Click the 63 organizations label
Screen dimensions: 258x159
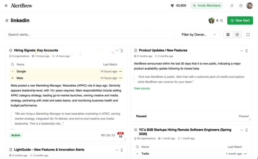(x=145, y=138)
